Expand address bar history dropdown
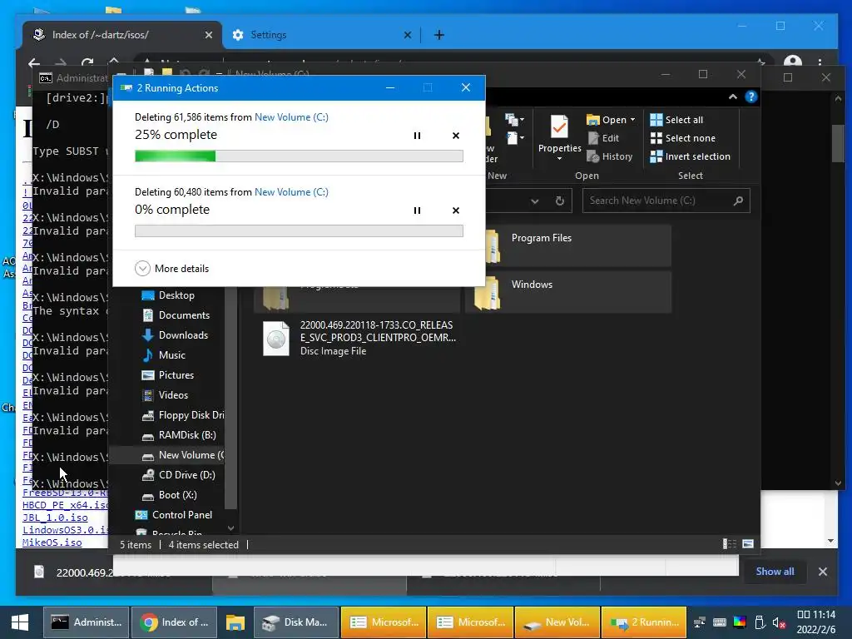 (x=535, y=201)
